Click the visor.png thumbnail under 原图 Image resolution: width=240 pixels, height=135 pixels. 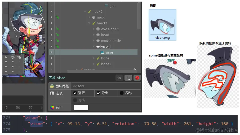click(x=162, y=25)
